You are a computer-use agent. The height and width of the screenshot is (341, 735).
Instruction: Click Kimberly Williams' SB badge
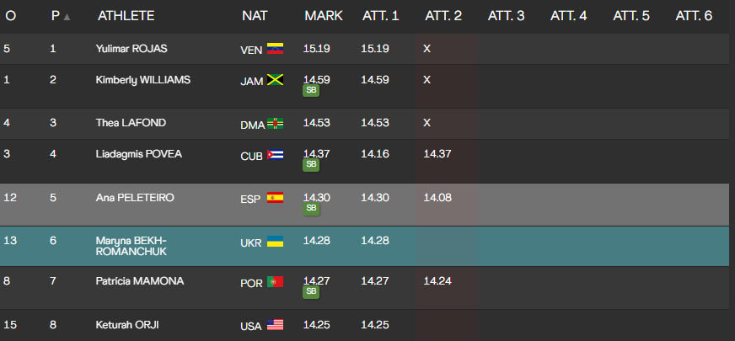point(311,91)
